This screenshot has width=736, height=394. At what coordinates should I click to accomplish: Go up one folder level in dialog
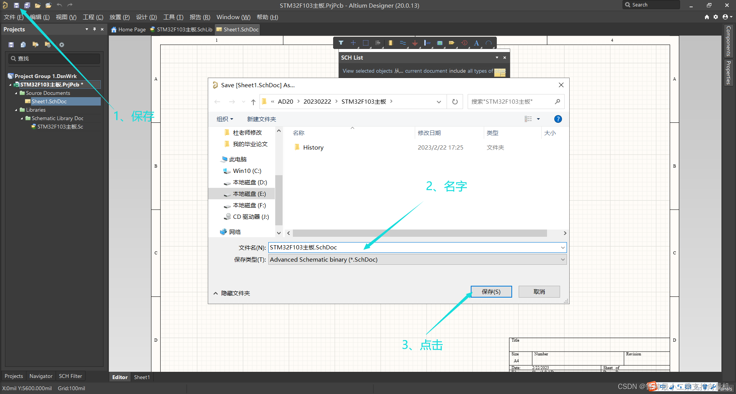coord(253,102)
